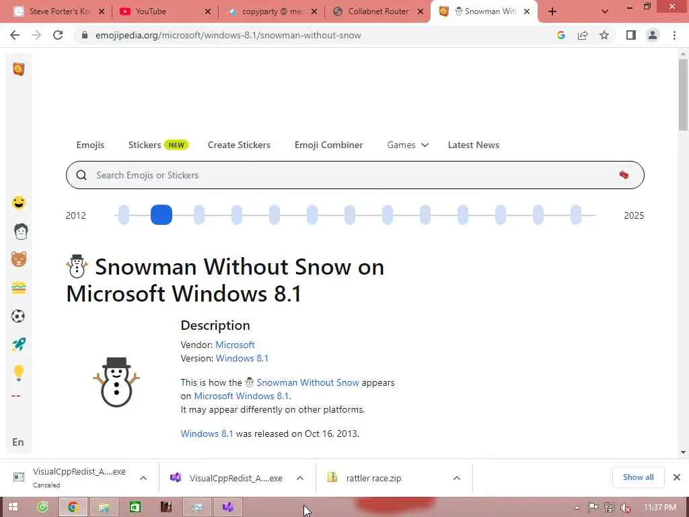Expand options for the rattler race.zip download
The image size is (689, 517).
coord(457,478)
